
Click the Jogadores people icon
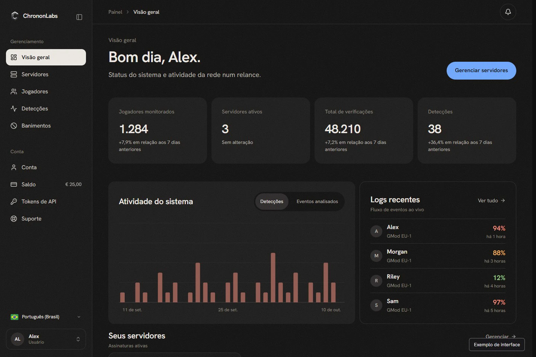tap(14, 91)
